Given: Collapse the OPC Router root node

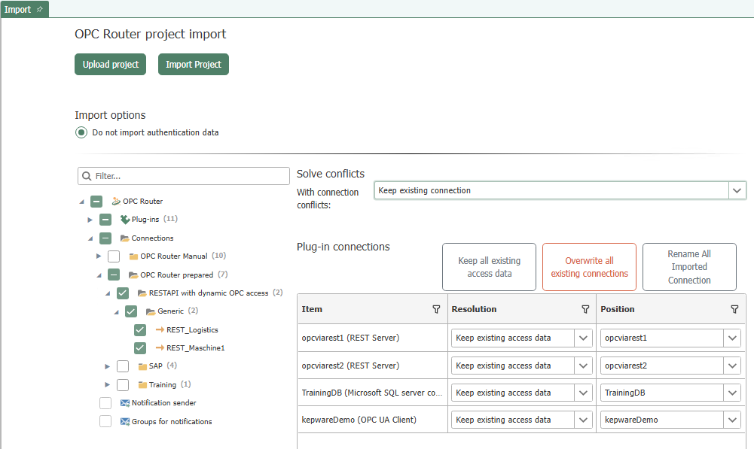Looking at the screenshot, I should (82, 202).
